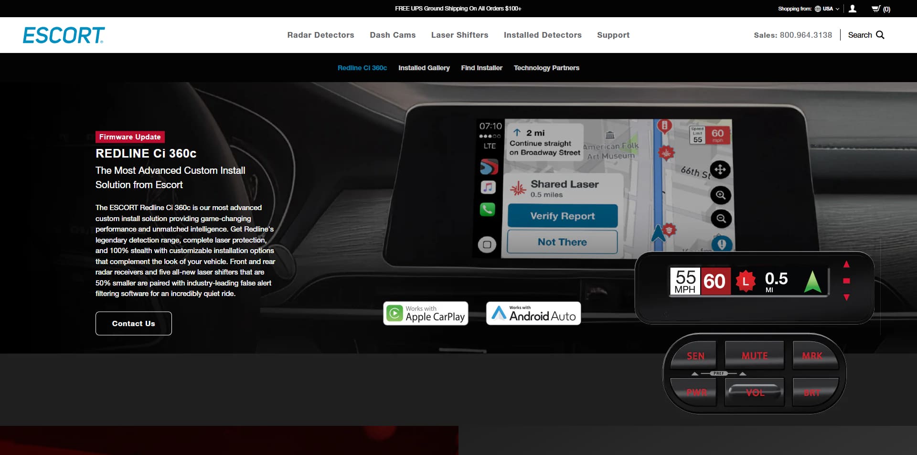The height and width of the screenshot is (455, 917).
Task: Click the red L laser indicator on display
Action: point(746,281)
